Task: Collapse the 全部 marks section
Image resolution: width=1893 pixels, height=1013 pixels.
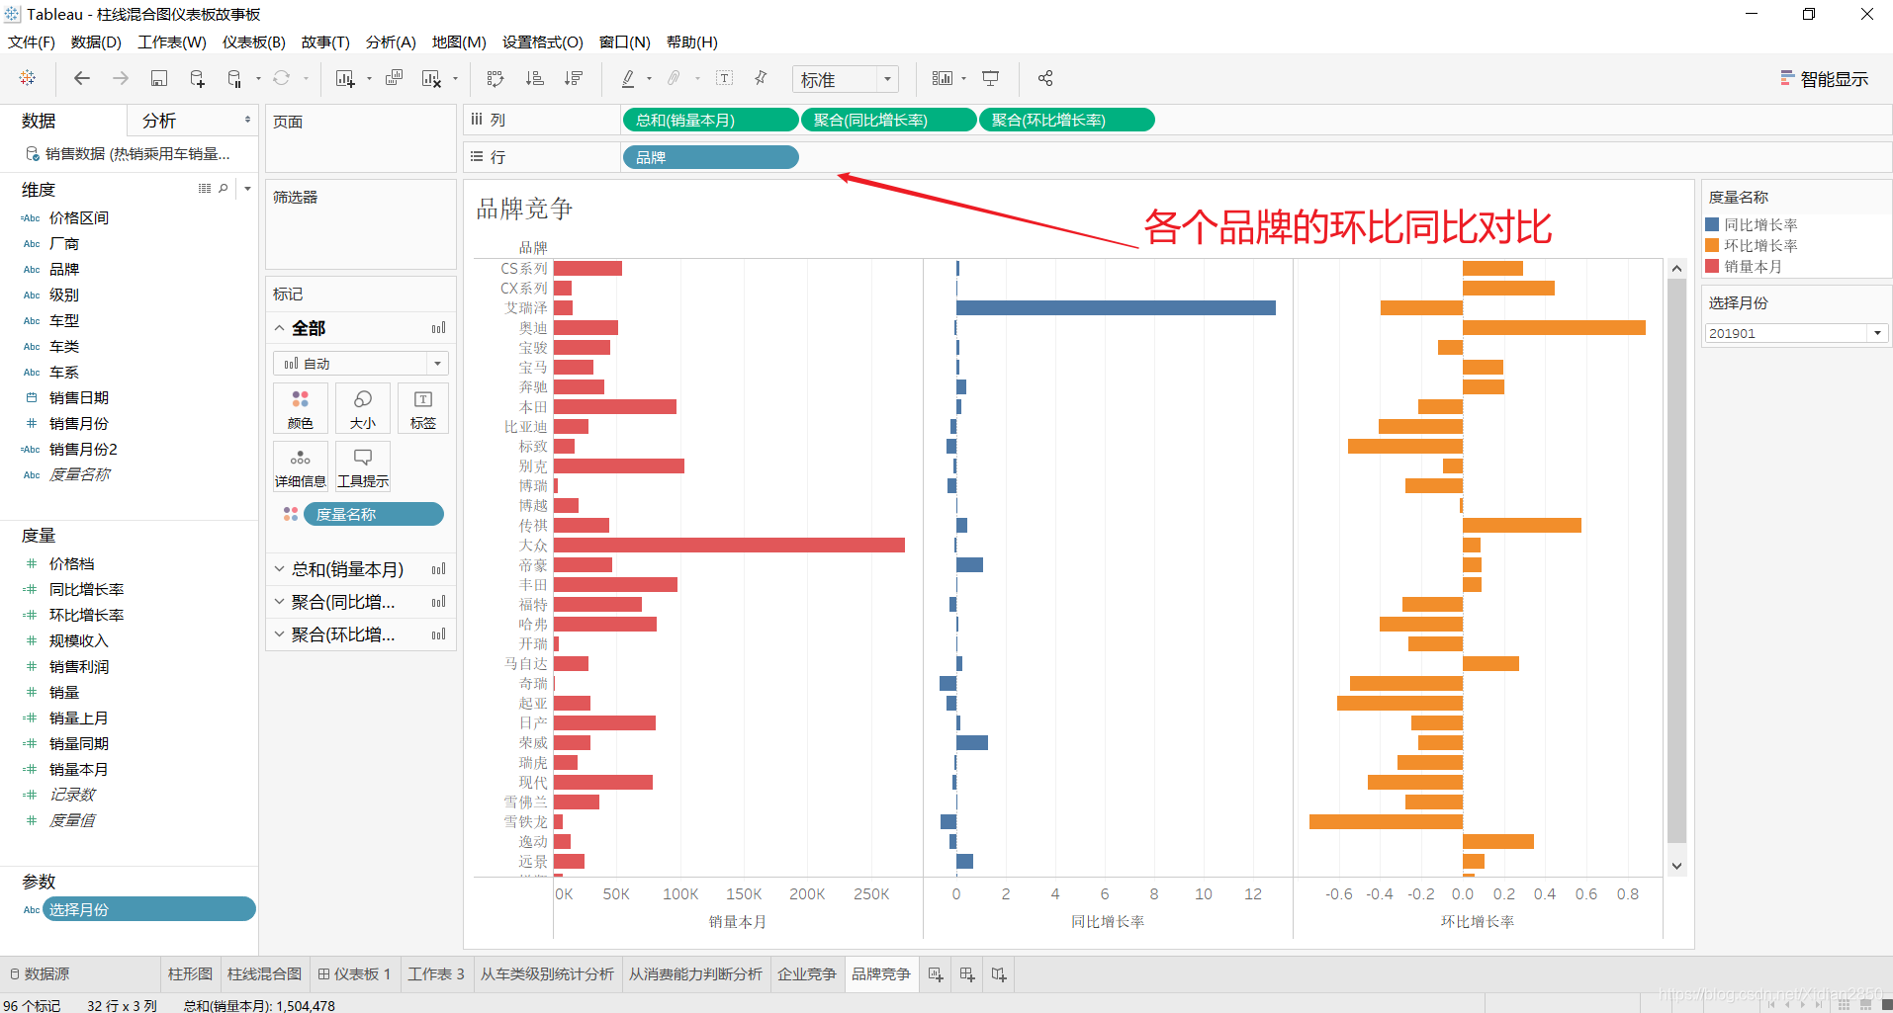Action: pyautogui.click(x=280, y=328)
